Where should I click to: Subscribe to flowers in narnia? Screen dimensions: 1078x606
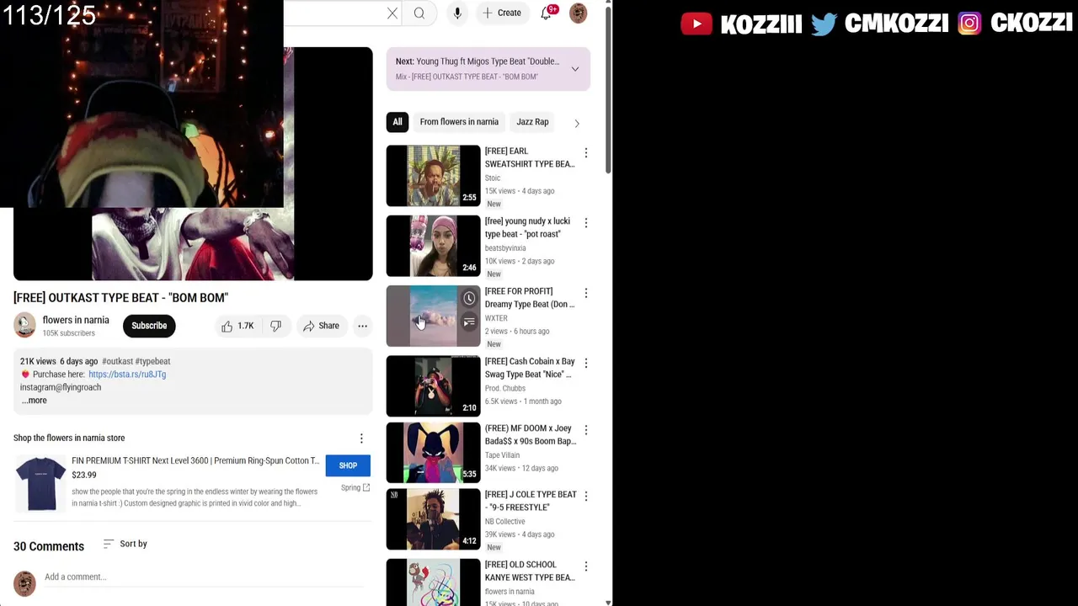(149, 326)
